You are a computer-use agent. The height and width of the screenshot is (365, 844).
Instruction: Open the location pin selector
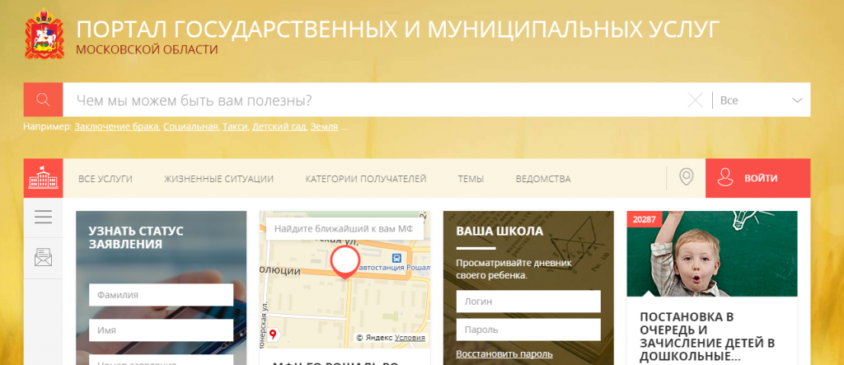tap(686, 178)
